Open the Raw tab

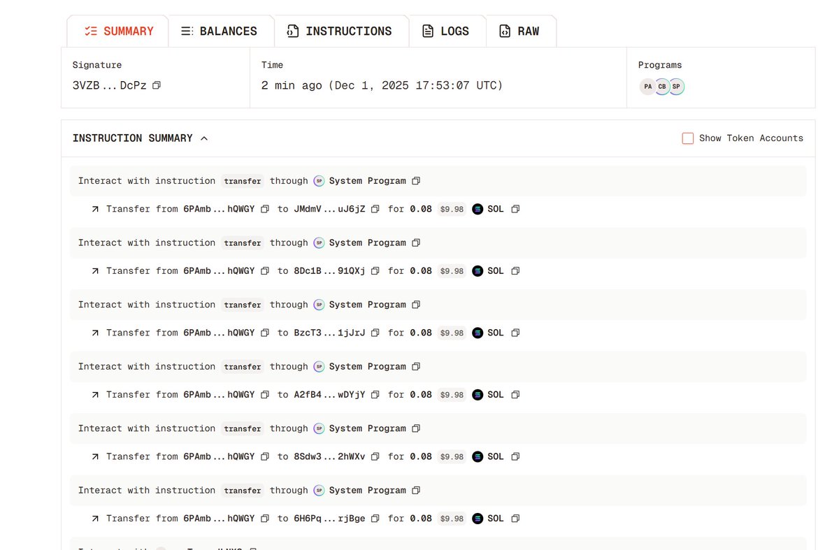[519, 31]
